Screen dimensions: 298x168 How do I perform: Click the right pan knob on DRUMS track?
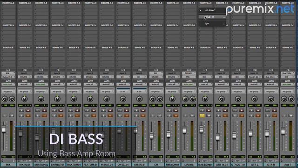193,99
